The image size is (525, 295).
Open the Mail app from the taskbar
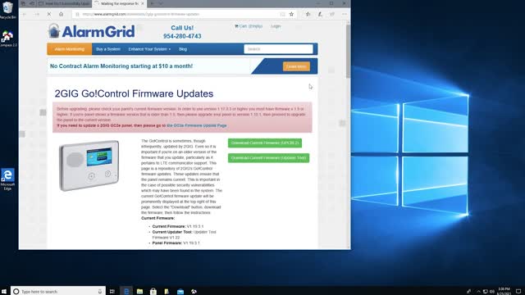[180, 292]
